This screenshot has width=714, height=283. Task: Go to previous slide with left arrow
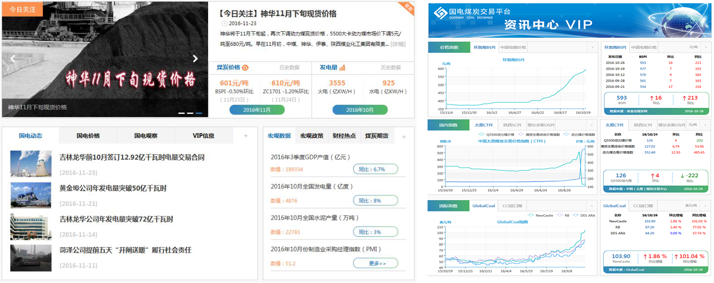(x=13, y=59)
